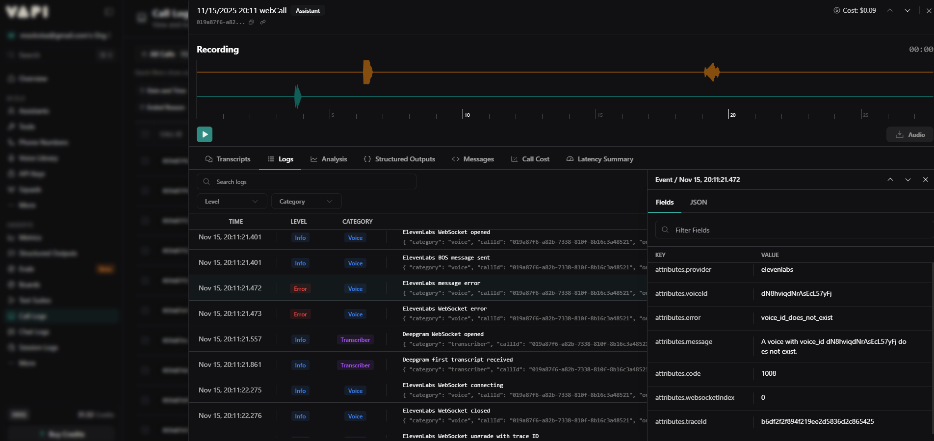Viewport: 934px width, 441px height.
Task: Open the Category filter dropdown
Action: (x=306, y=201)
